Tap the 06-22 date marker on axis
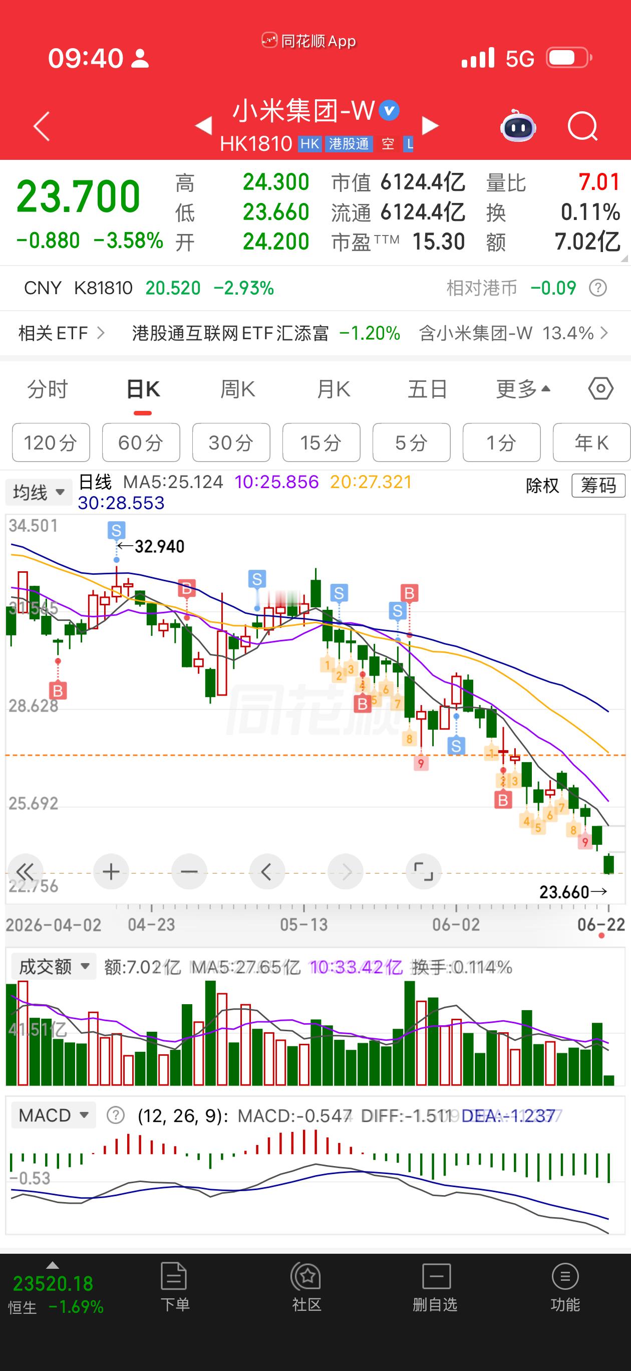The width and height of the screenshot is (631, 1371). 601,925
